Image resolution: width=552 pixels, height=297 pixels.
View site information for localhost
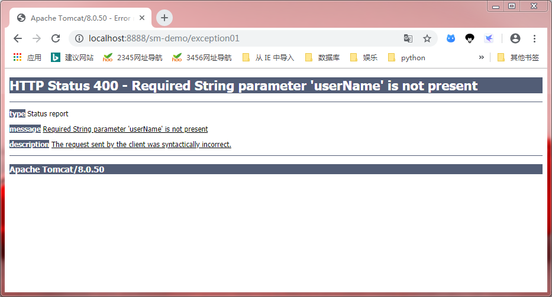point(79,38)
